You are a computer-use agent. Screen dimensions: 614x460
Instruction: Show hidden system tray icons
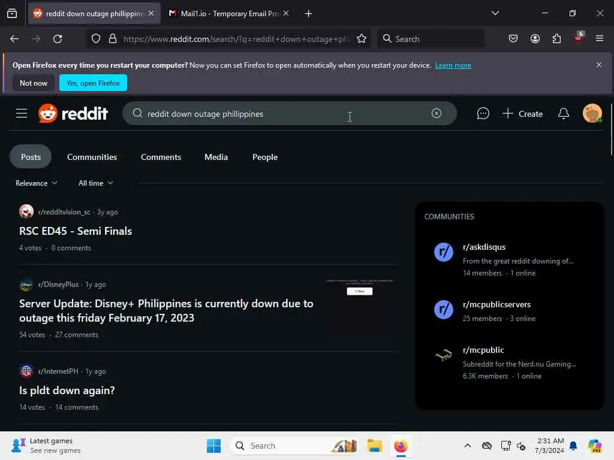tap(468, 446)
